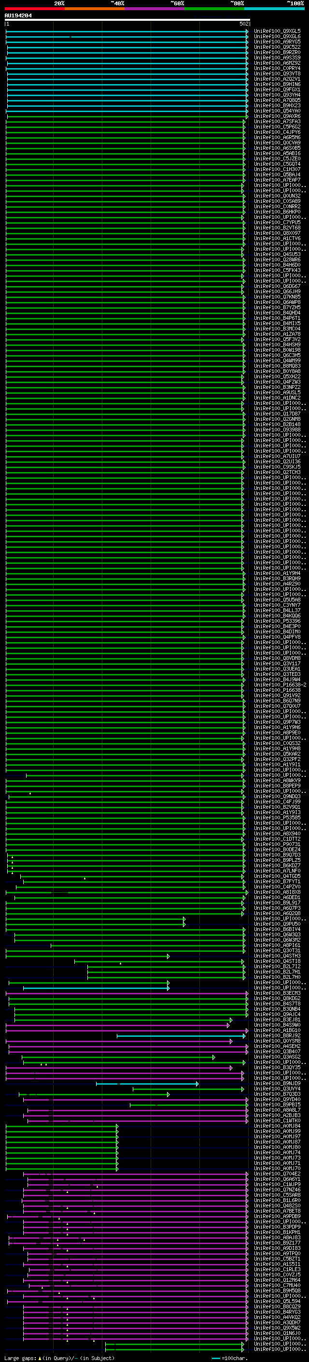Click the white query sequence bar
Image resolution: width=309 pixels, height=1362 pixels.
tap(127, 20)
